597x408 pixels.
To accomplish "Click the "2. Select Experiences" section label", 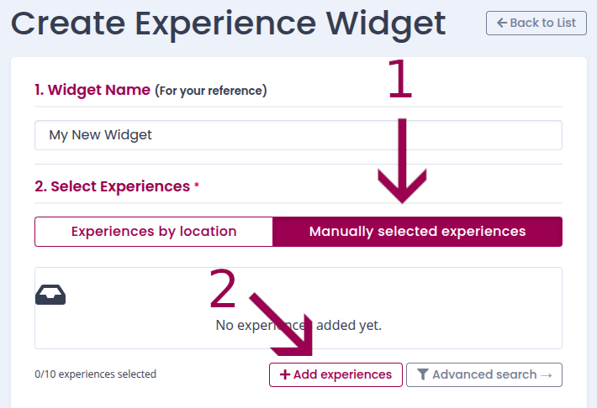I will click(x=112, y=186).
